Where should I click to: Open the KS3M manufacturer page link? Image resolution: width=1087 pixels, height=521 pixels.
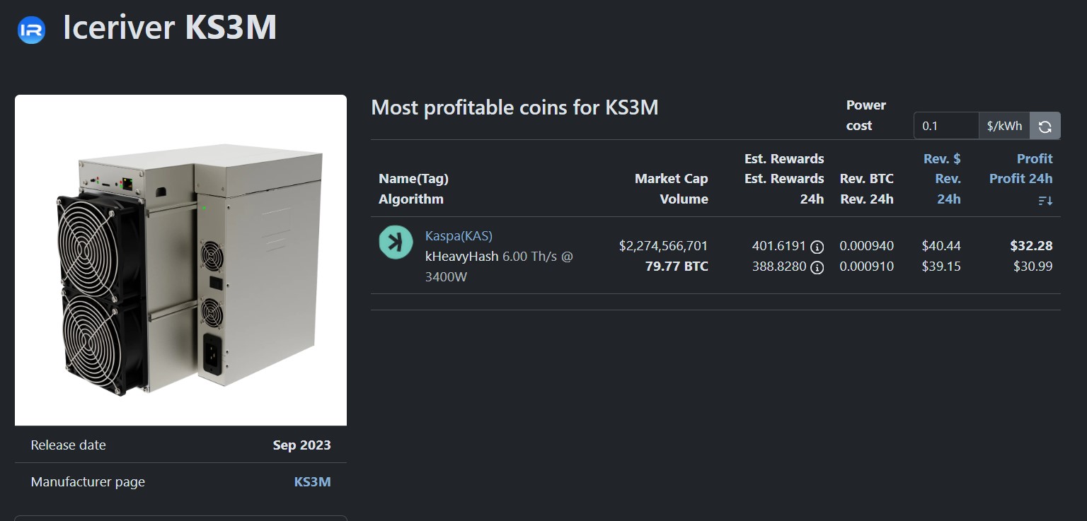[312, 482]
